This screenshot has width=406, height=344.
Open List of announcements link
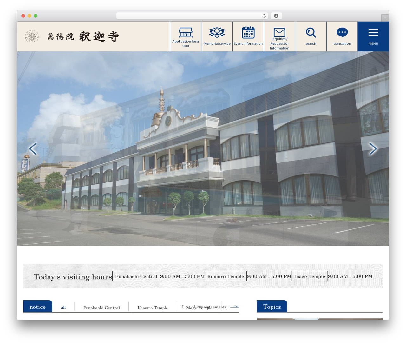[x=204, y=307]
